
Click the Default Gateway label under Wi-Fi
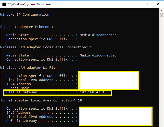pos(22,92)
